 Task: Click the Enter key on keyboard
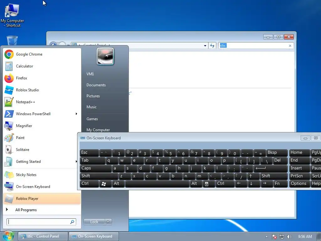pos(271,168)
